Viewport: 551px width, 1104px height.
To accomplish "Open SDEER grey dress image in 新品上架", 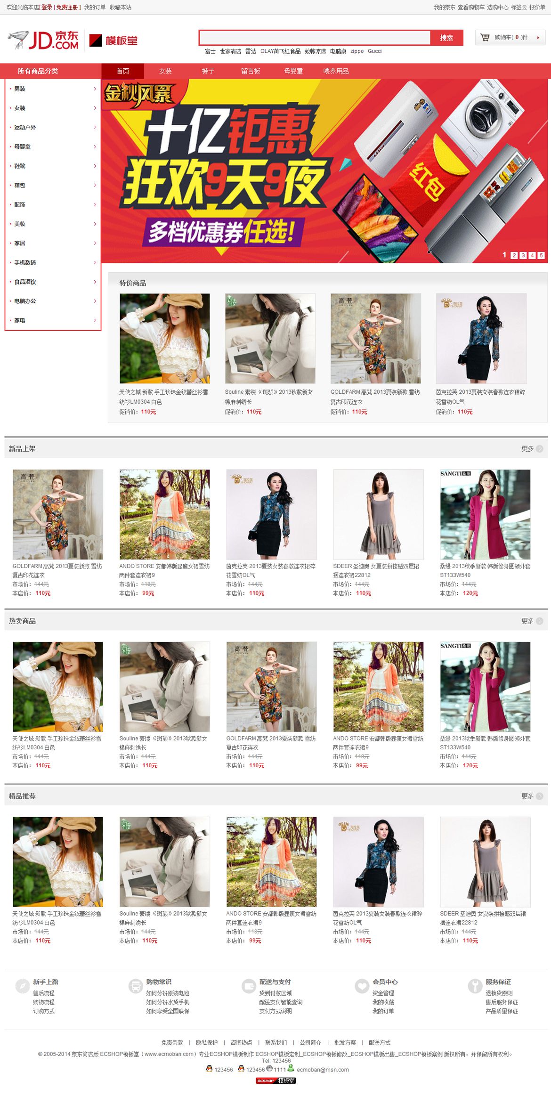I will click(378, 514).
